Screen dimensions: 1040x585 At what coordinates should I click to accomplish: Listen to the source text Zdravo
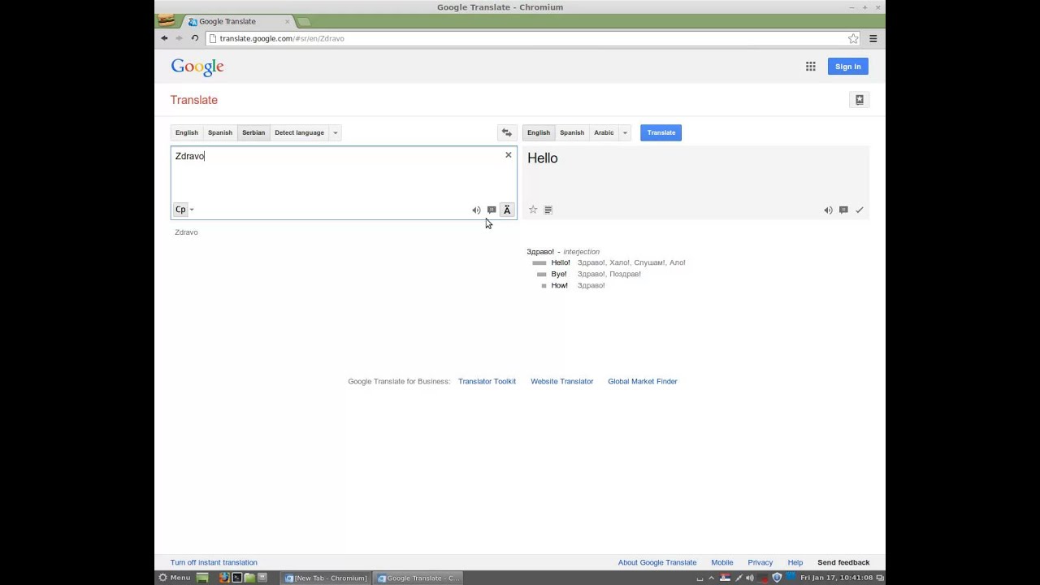476,210
